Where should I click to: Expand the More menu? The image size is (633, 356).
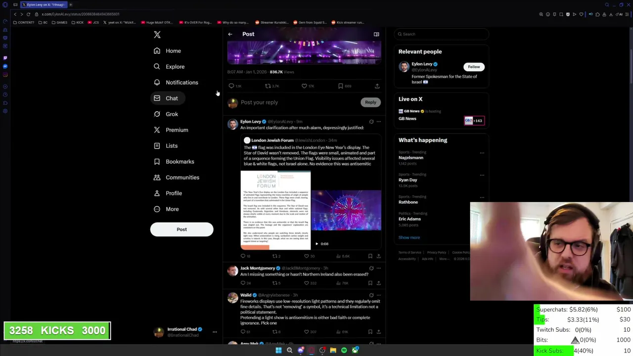click(166, 209)
